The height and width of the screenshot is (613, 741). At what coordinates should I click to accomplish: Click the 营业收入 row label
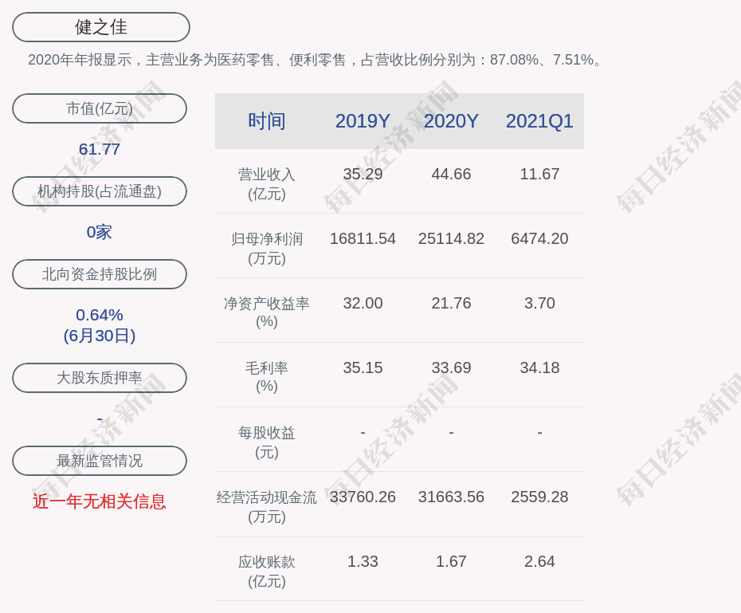267,183
